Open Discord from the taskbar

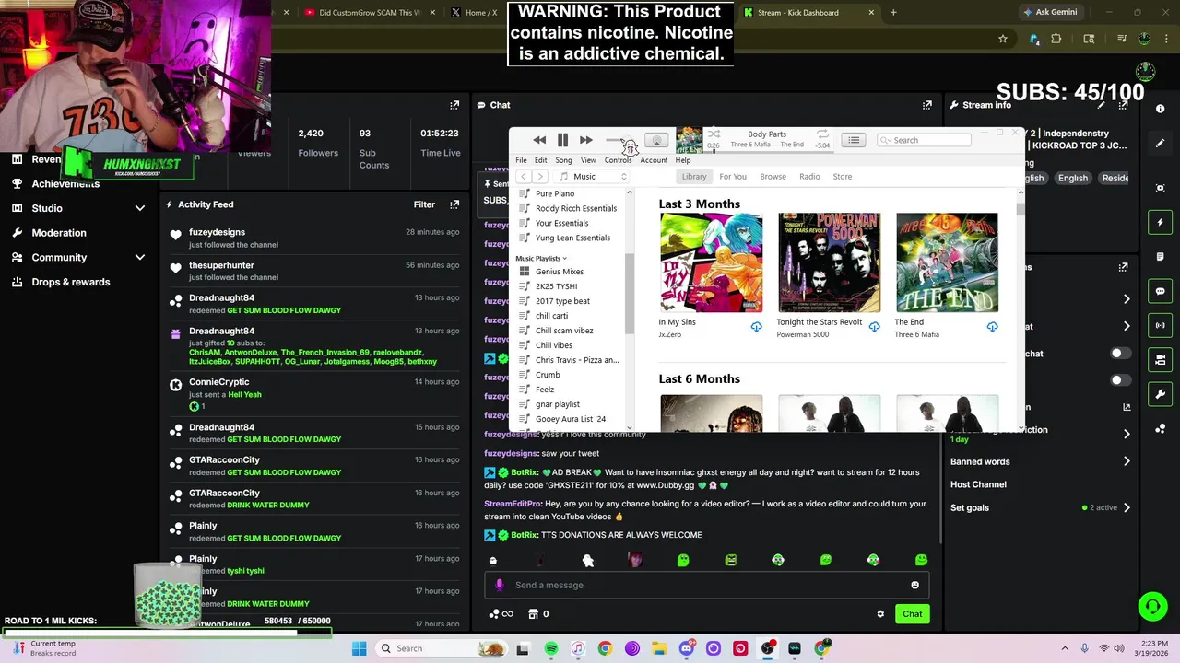point(686,648)
